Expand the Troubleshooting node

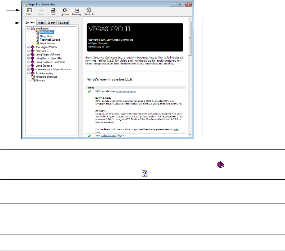click(28, 73)
